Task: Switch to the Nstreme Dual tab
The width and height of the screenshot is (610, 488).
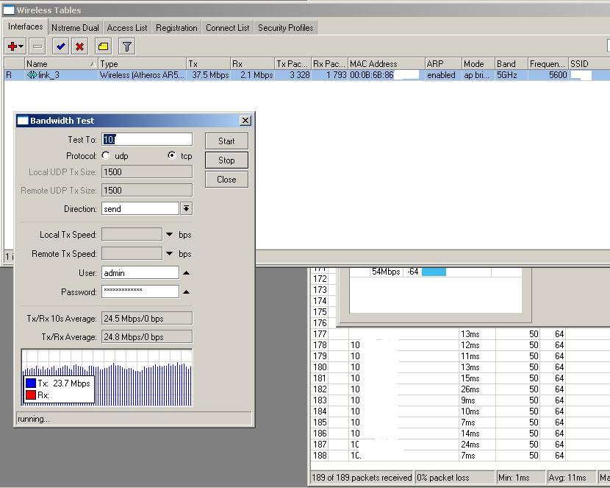Action: 75,28
